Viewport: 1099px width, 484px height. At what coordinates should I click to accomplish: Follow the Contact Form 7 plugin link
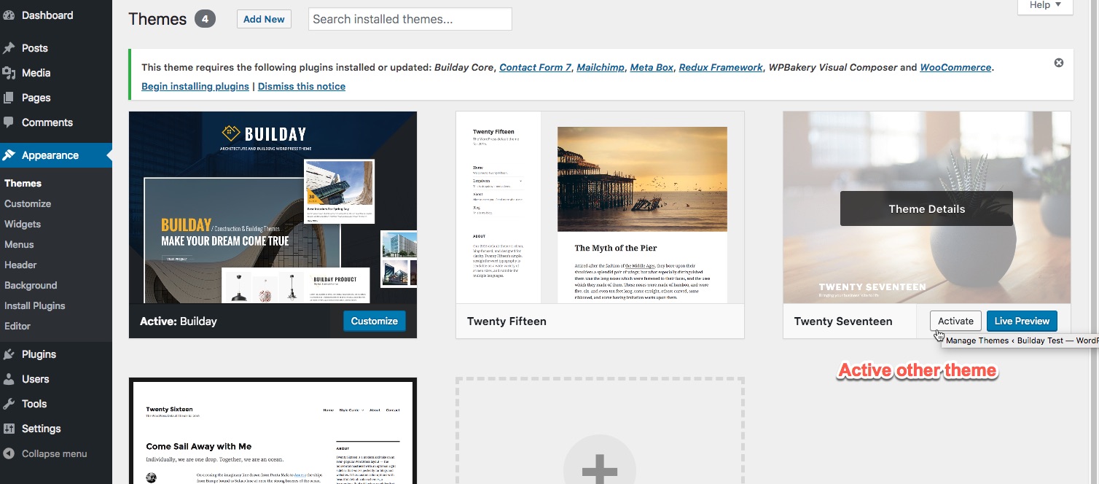[535, 67]
